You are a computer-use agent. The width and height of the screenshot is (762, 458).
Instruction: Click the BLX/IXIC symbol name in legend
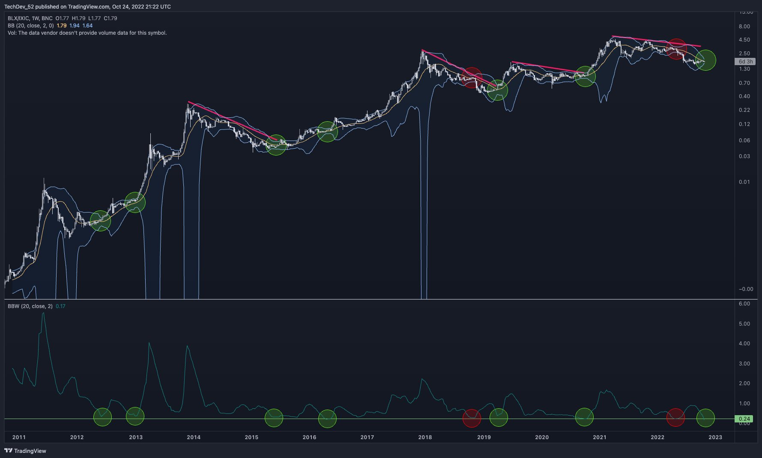(x=18, y=18)
